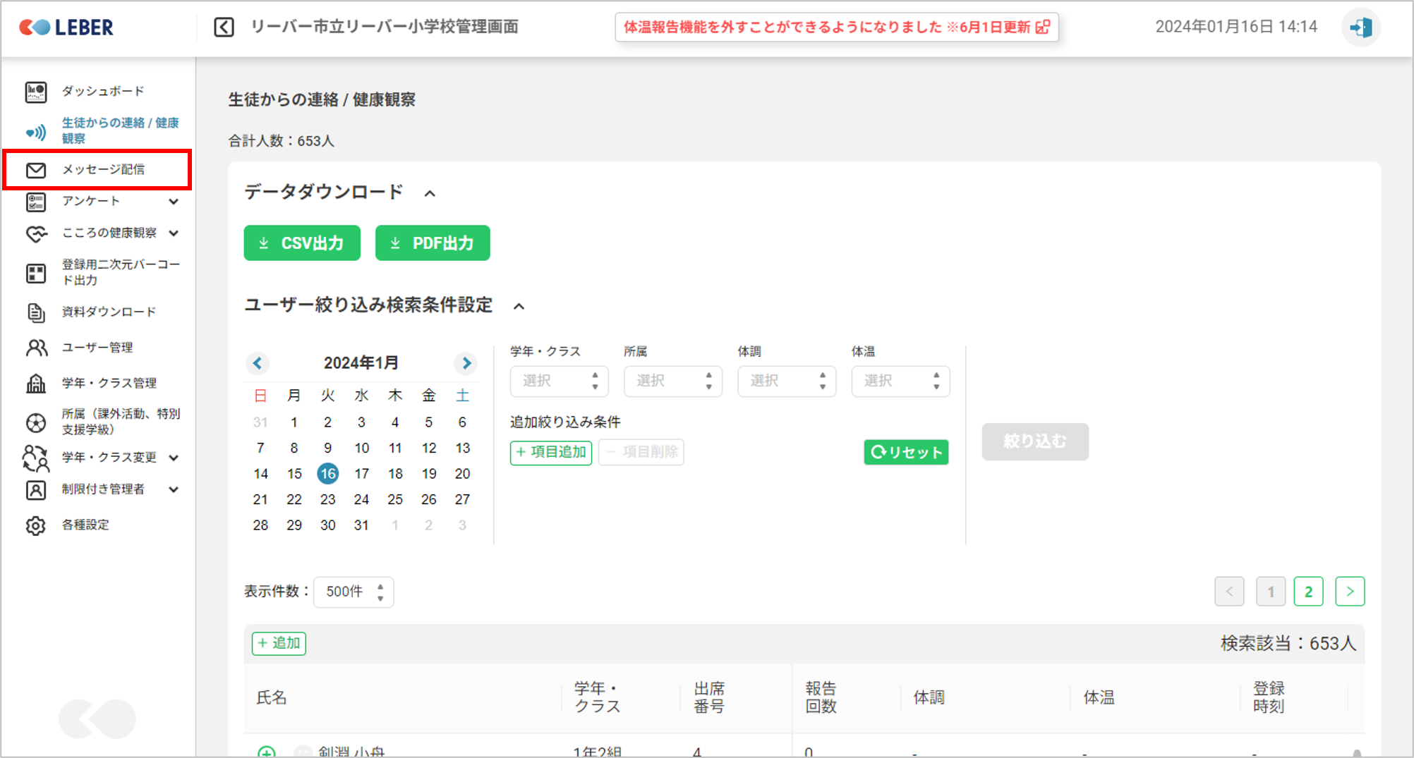Go to page 2 of results
This screenshot has height=758, width=1414.
click(x=1308, y=592)
